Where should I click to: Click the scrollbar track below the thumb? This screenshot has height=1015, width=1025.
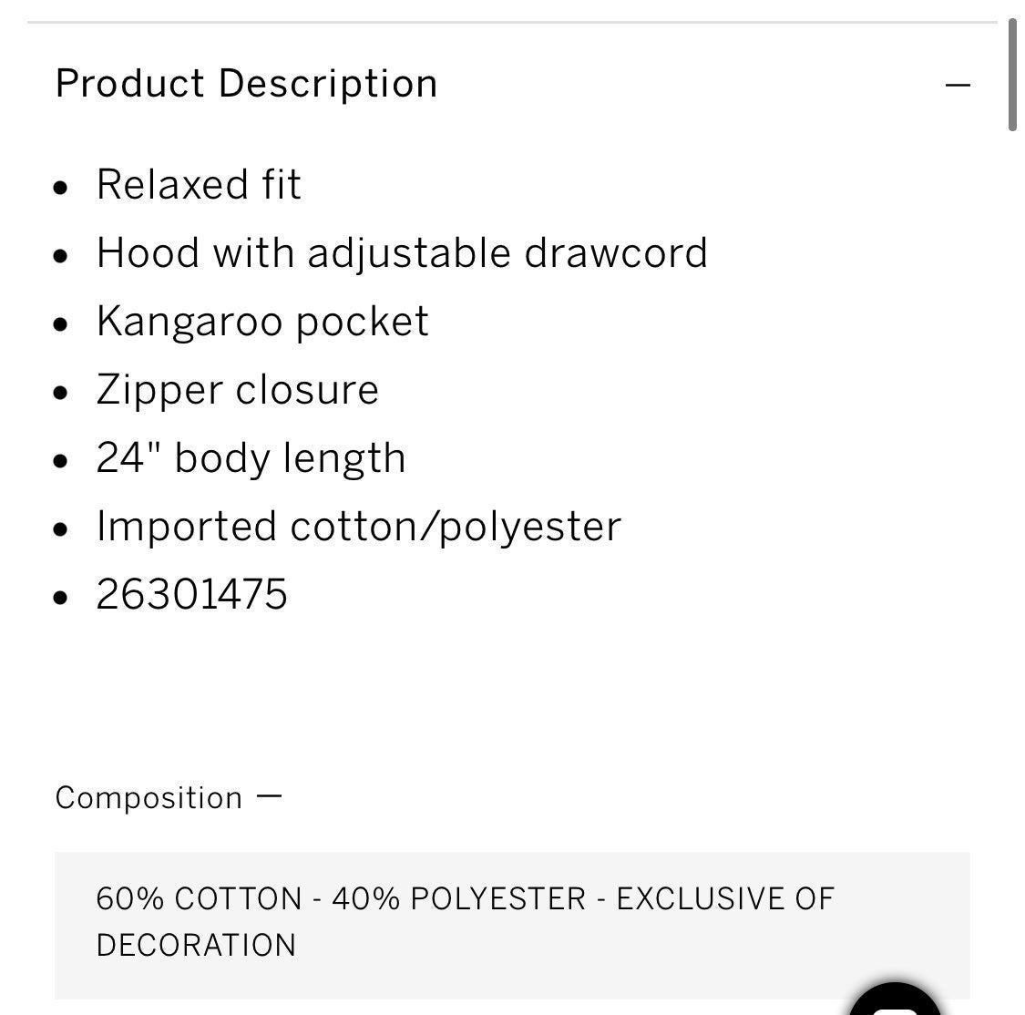1012,569
